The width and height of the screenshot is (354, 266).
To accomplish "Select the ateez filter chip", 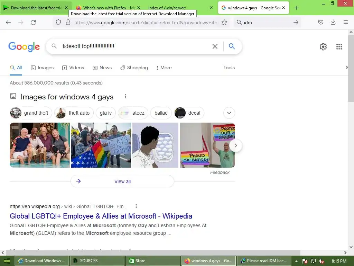I will [133, 113].
